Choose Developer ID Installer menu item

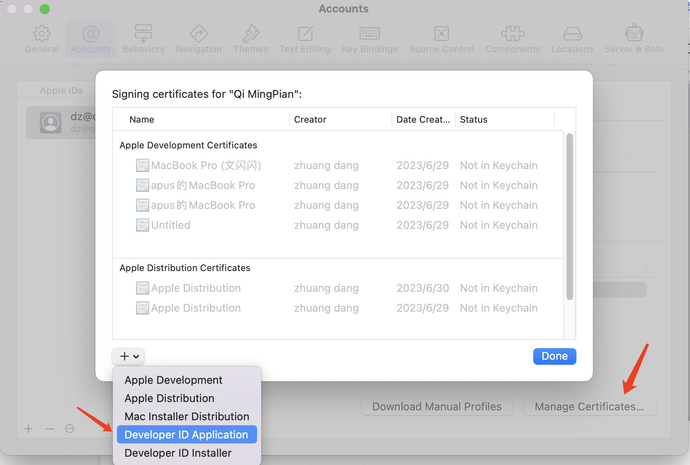pos(187,453)
